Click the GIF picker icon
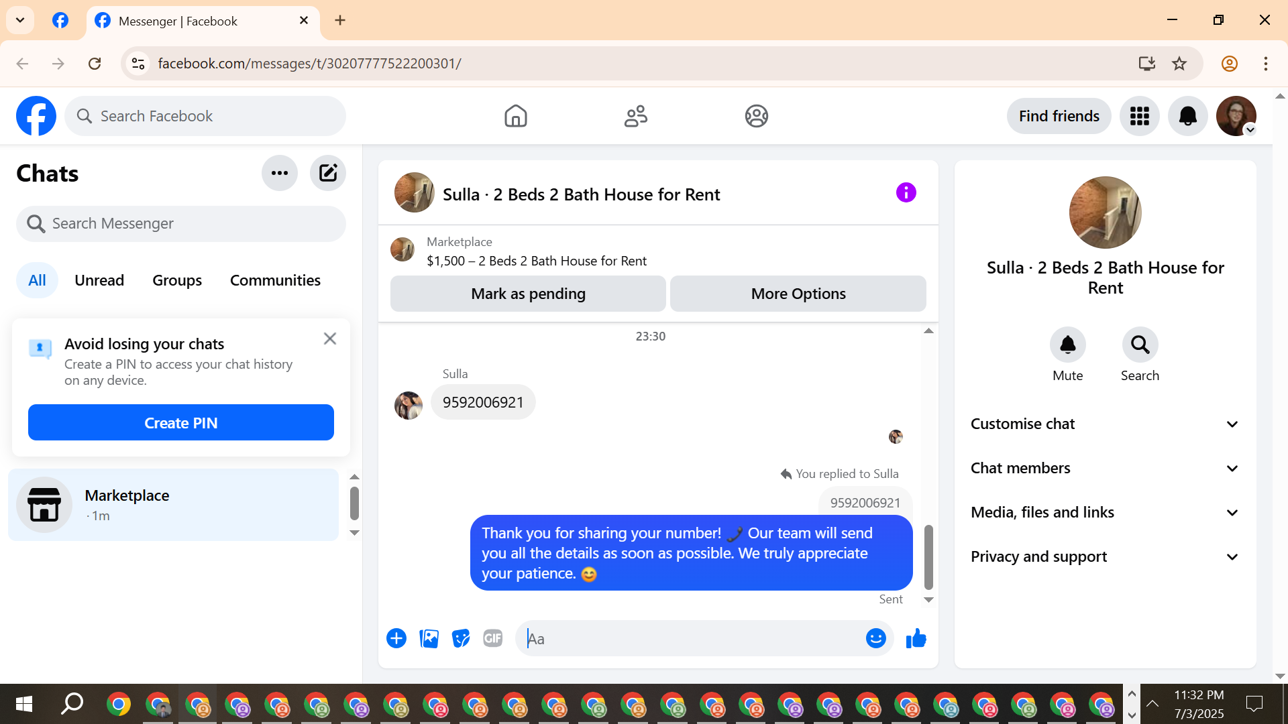Image resolution: width=1288 pixels, height=724 pixels. pos(493,638)
